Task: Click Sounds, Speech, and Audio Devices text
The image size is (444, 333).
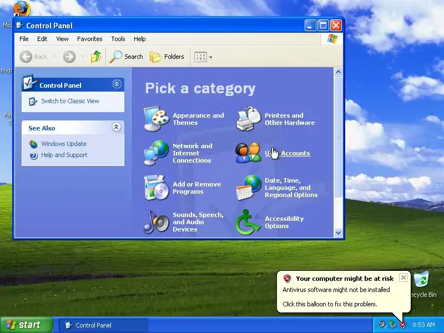Action: pyautogui.click(x=198, y=222)
